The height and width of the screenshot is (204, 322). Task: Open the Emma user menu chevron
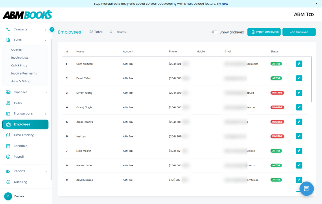(x=47, y=196)
